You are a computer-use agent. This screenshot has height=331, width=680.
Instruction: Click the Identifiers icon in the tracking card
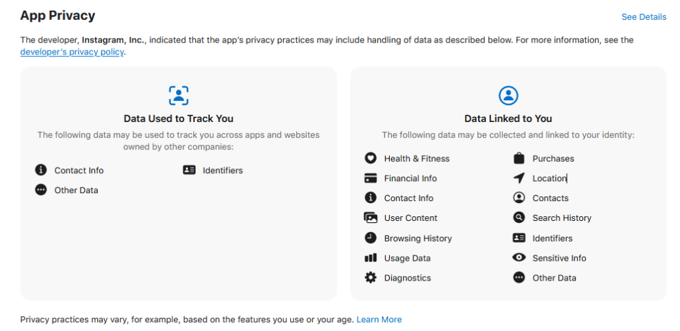click(x=189, y=170)
